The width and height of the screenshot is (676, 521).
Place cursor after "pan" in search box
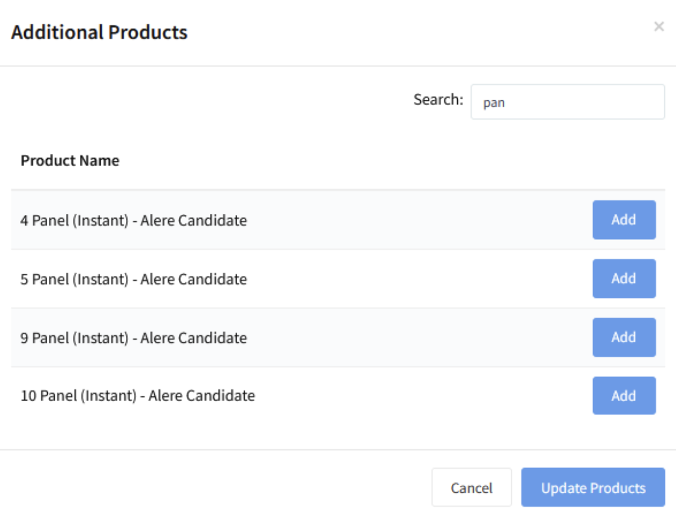click(x=506, y=102)
